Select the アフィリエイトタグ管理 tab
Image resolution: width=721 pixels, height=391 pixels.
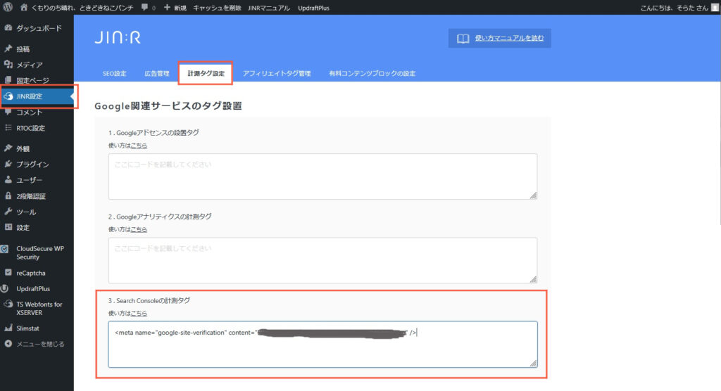[x=277, y=73]
